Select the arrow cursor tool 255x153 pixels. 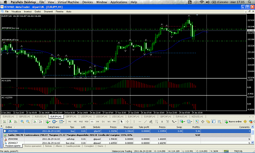pos(122,122)
